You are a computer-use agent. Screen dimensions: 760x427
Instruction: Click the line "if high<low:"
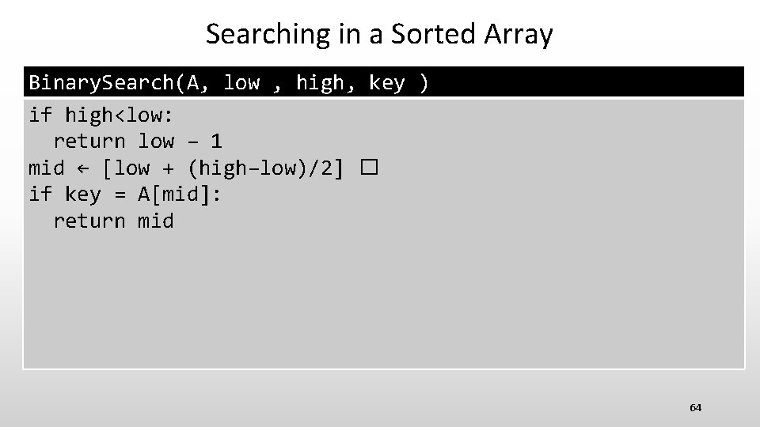101,115
